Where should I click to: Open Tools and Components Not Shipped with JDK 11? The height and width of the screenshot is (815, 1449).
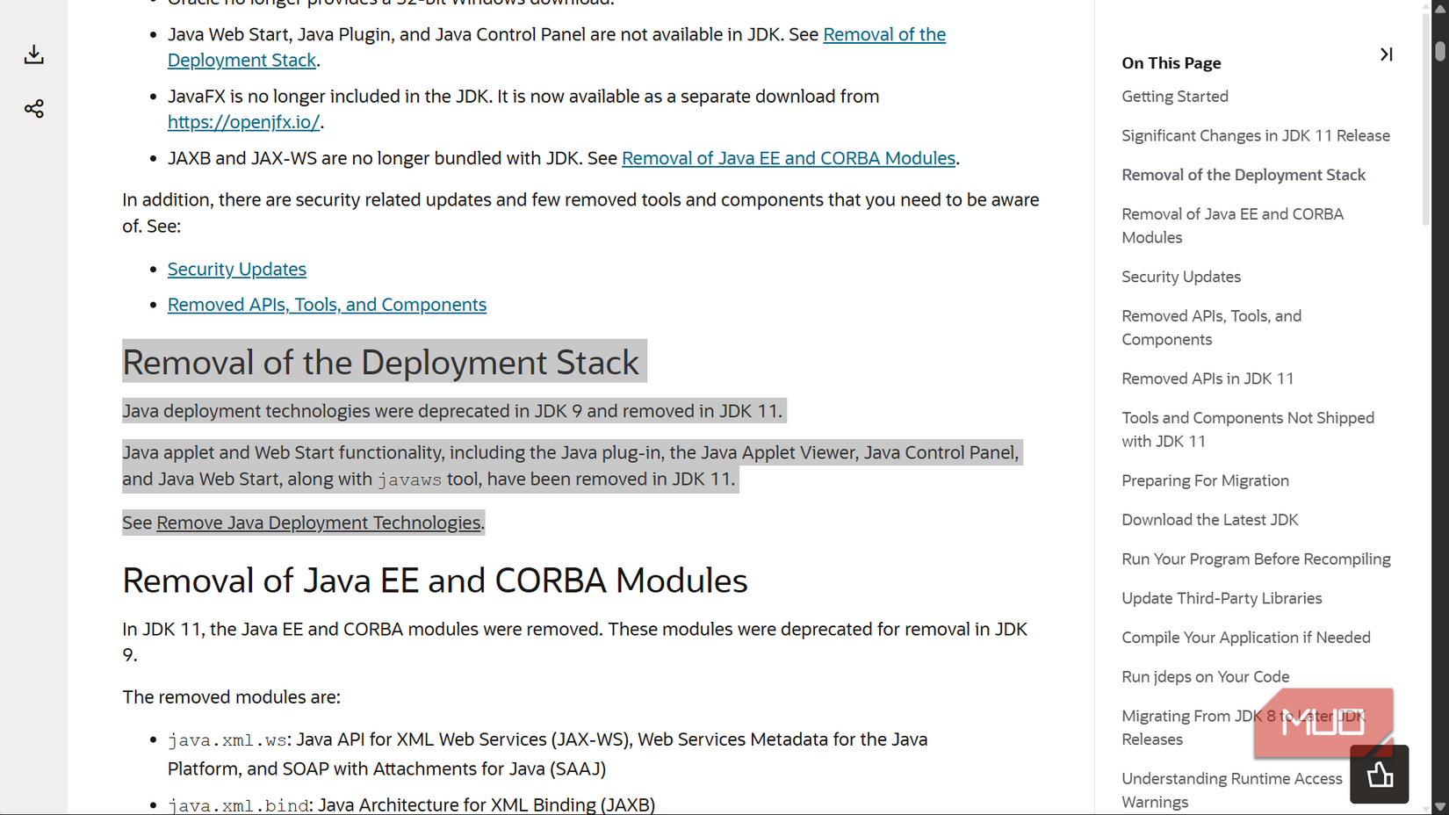[1248, 429]
